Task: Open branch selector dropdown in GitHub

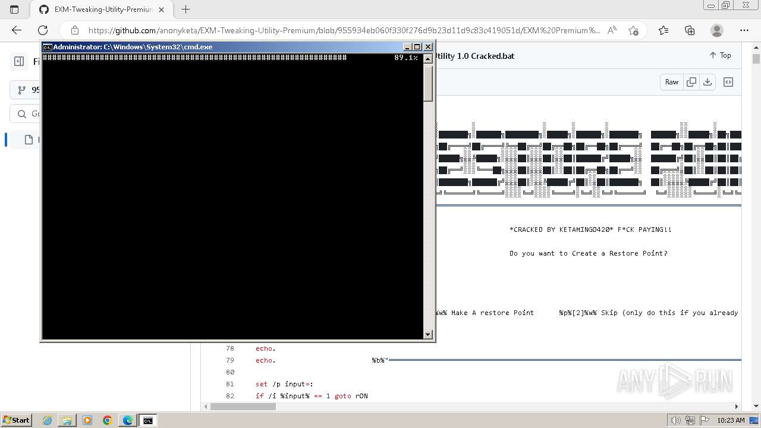Action: point(26,90)
